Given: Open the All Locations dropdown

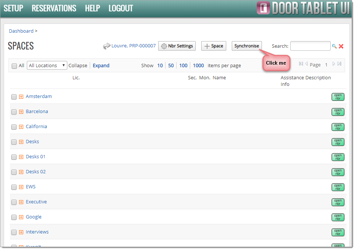Looking at the screenshot, I should coord(47,65).
